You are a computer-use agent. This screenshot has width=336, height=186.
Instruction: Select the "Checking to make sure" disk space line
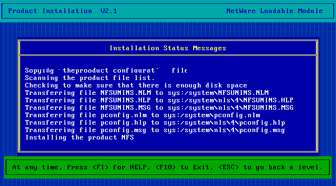coord(136,86)
